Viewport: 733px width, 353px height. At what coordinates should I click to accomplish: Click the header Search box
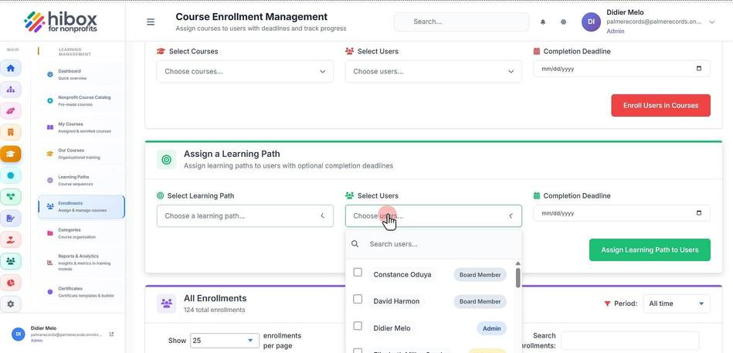point(461,22)
